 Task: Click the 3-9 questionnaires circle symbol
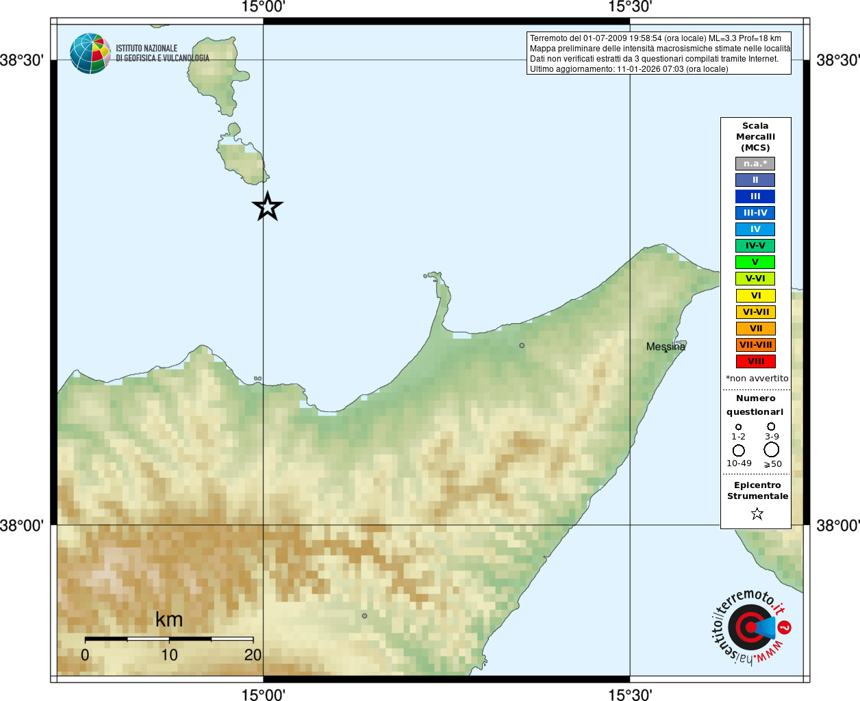pyautogui.click(x=771, y=426)
